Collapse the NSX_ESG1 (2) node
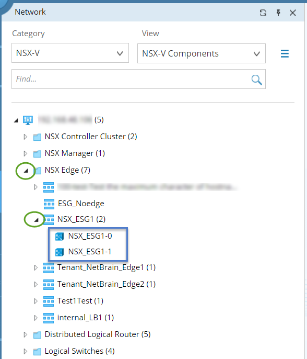 [x=36, y=220]
